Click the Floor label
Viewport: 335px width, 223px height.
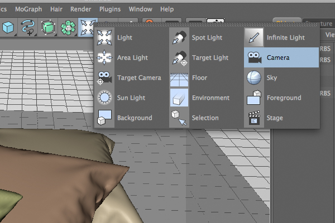tap(199, 77)
